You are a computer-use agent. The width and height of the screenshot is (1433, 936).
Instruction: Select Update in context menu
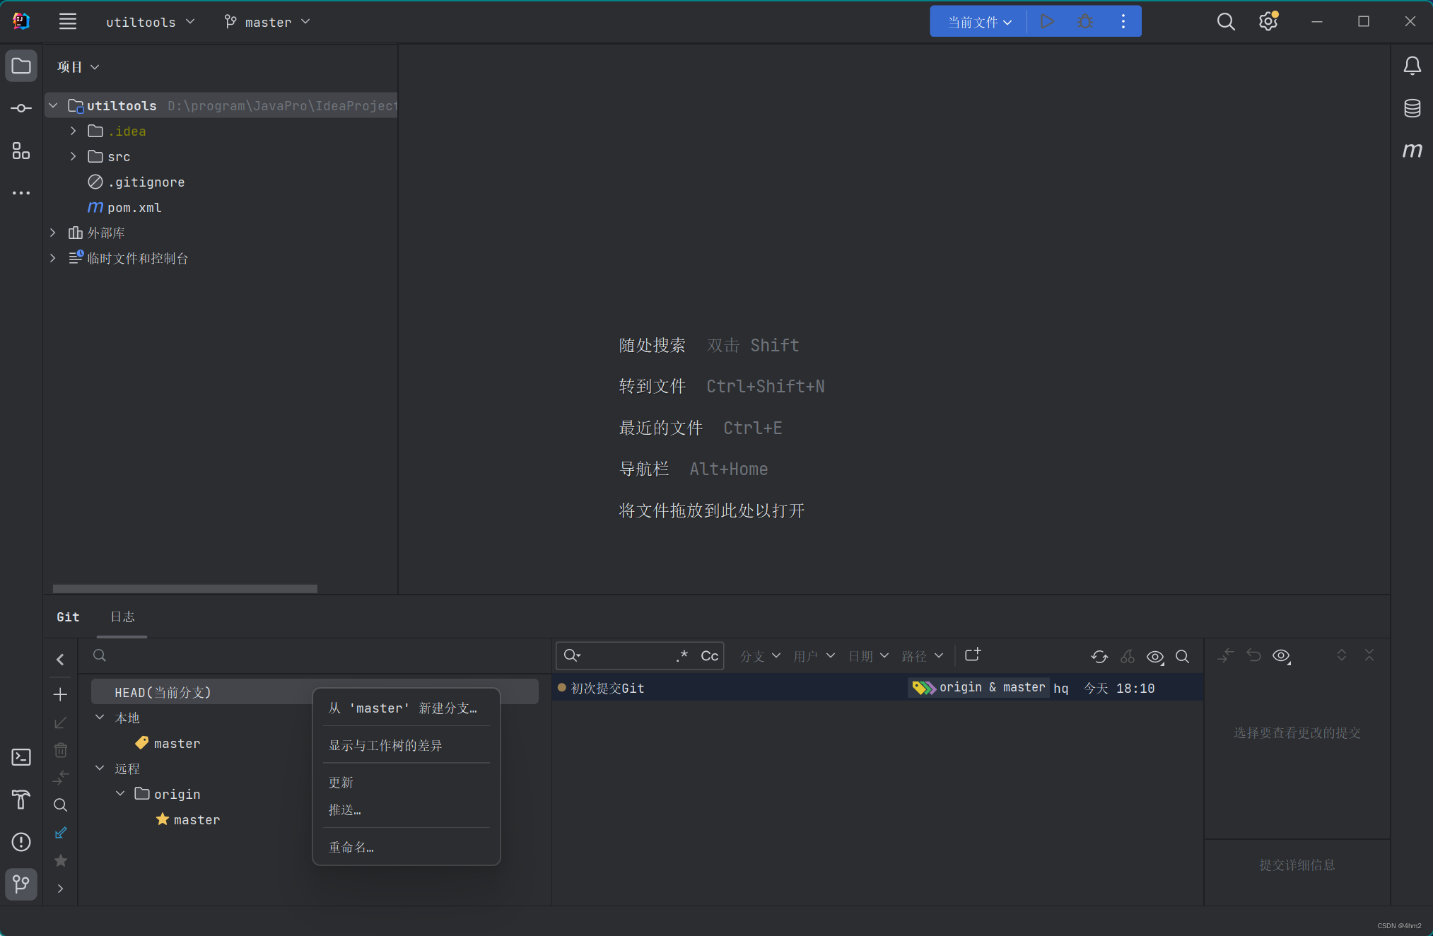[406, 783]
